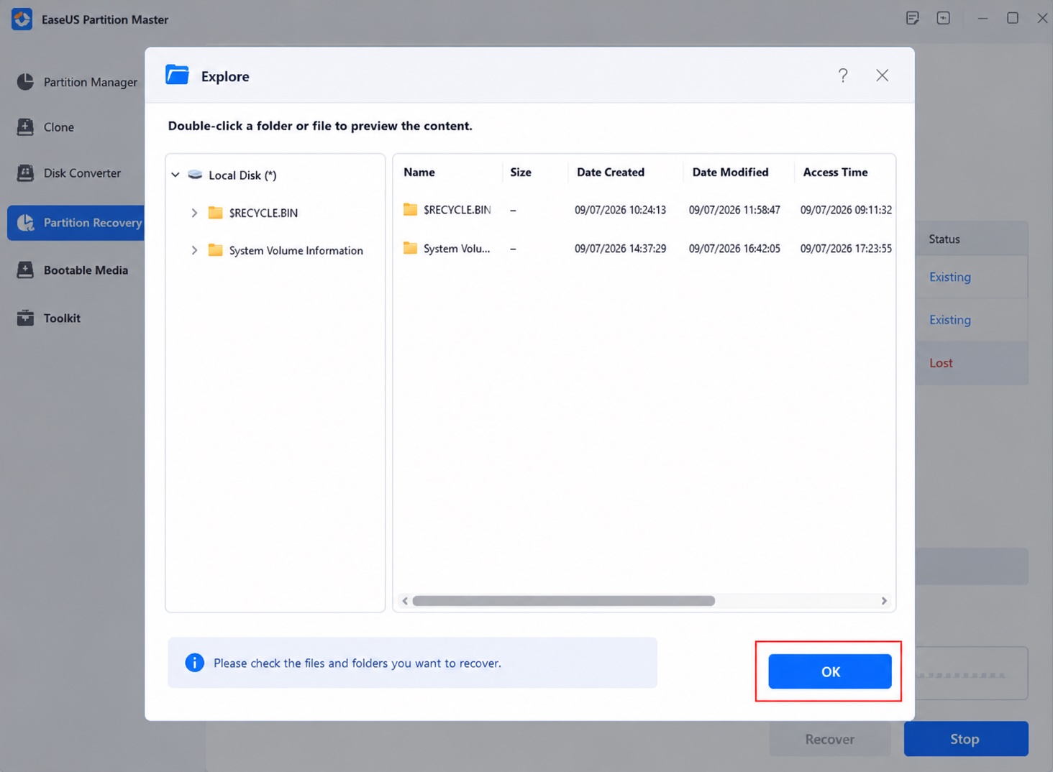
Task: Sort by the Date Created column header
Action: click(611, 172)
